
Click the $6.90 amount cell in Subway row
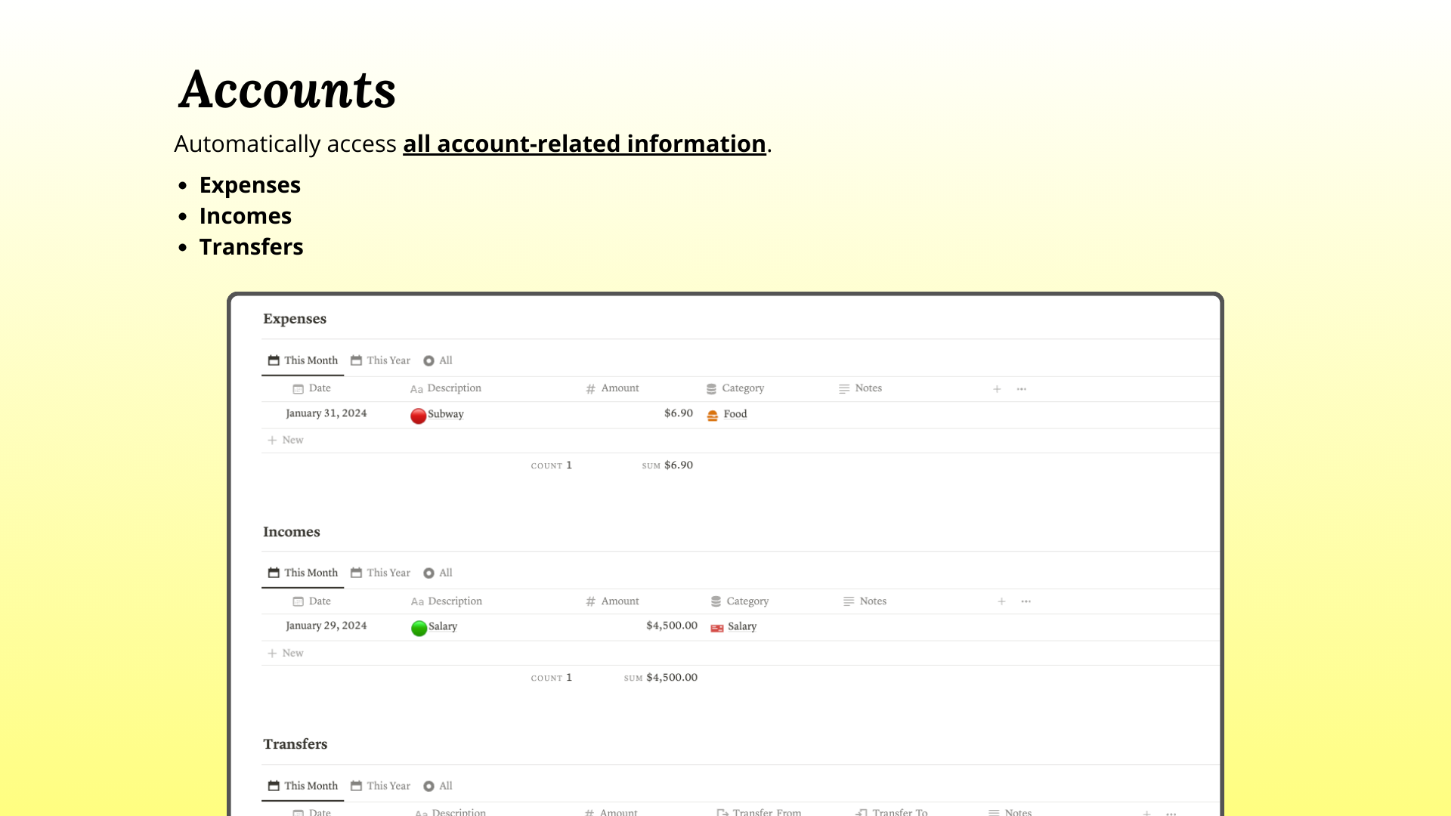point(679,413)
